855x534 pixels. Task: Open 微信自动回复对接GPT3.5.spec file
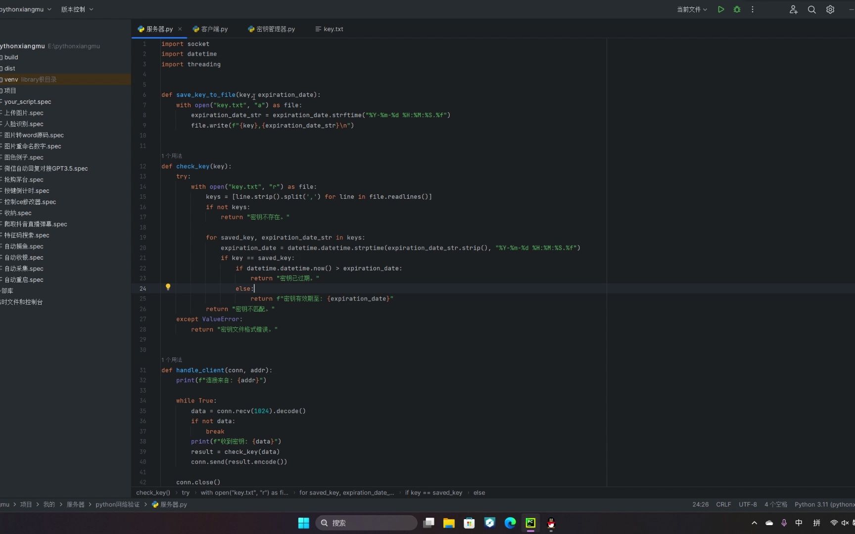tap(45, 169)
